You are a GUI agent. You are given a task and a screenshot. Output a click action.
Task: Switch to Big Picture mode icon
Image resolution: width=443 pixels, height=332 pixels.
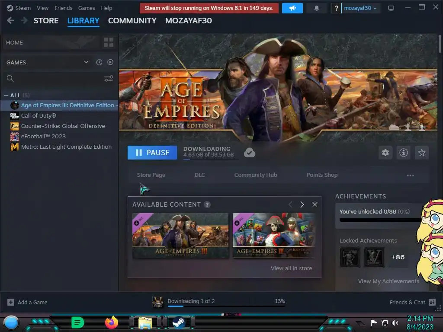391,8
